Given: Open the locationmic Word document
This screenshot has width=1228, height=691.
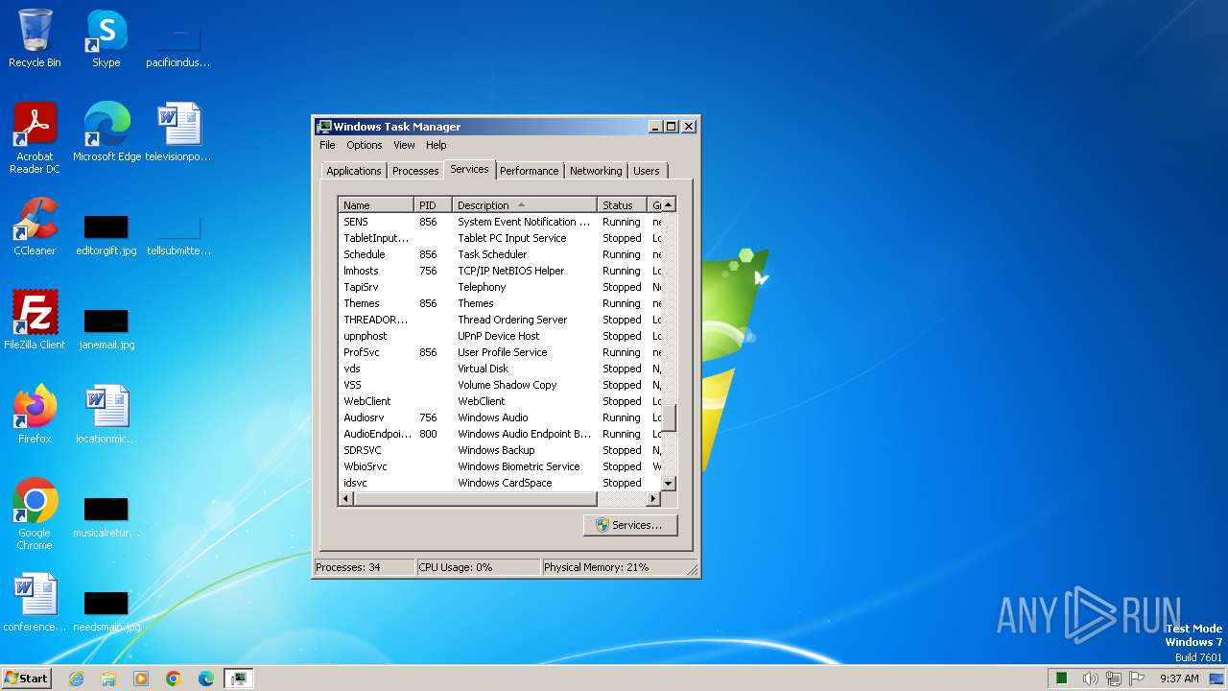Looking at the screenshot, I should coord(106,414).
